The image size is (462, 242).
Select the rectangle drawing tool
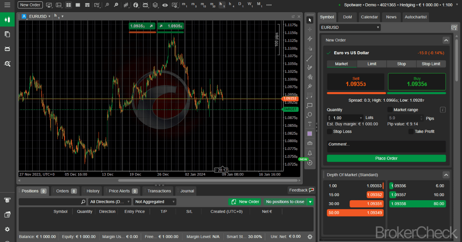pos(310,105)
